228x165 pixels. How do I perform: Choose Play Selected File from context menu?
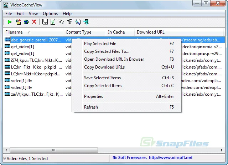(126, 44)
